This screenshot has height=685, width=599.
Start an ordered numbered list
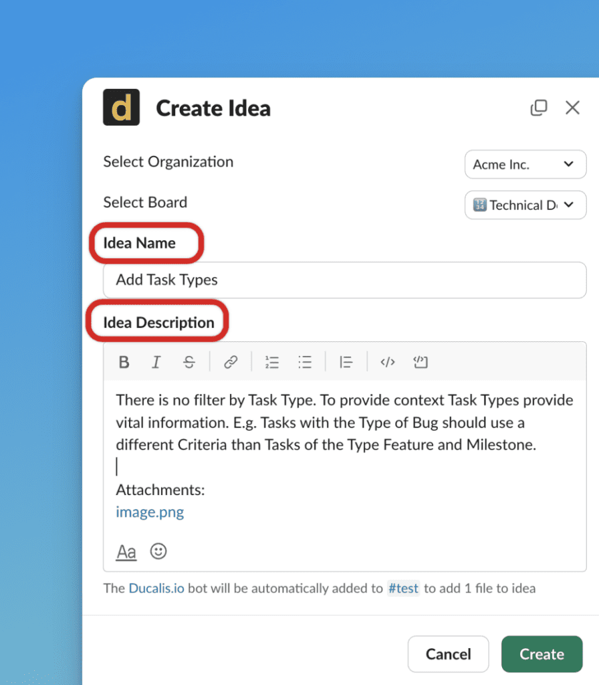[272, 362]
